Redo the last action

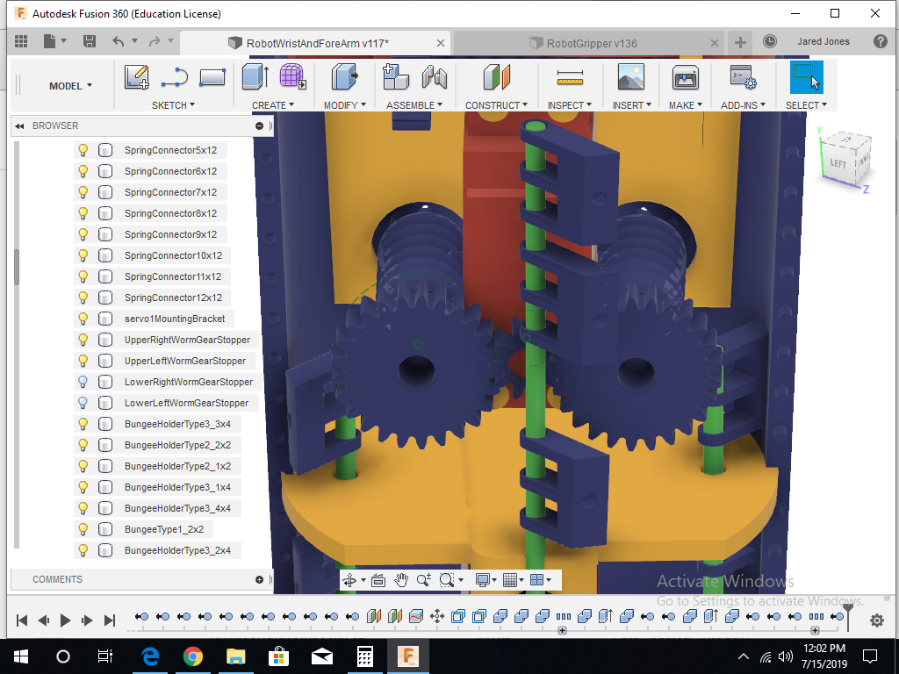[x=155, y=41]
